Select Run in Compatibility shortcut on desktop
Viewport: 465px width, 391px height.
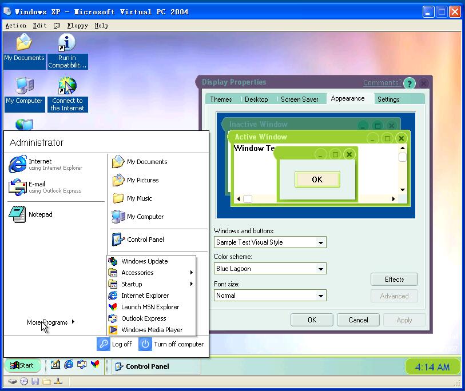point(67,50)
